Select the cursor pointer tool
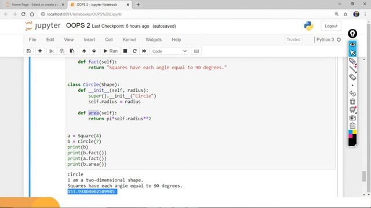Viewport: 371px width, 208px height. [352, 53]
